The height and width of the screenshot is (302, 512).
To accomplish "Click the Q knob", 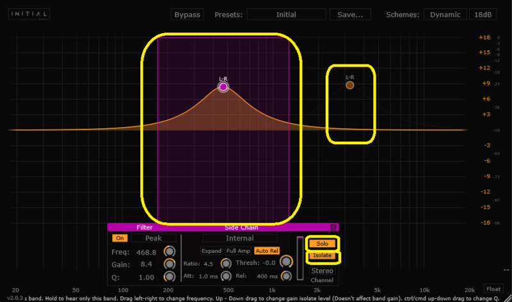I will (170, 276).
